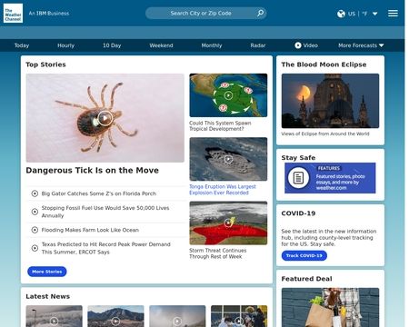This screenshot has height=327, width=409.
Task: Click the Features document icon
Action: coord(298,178)
